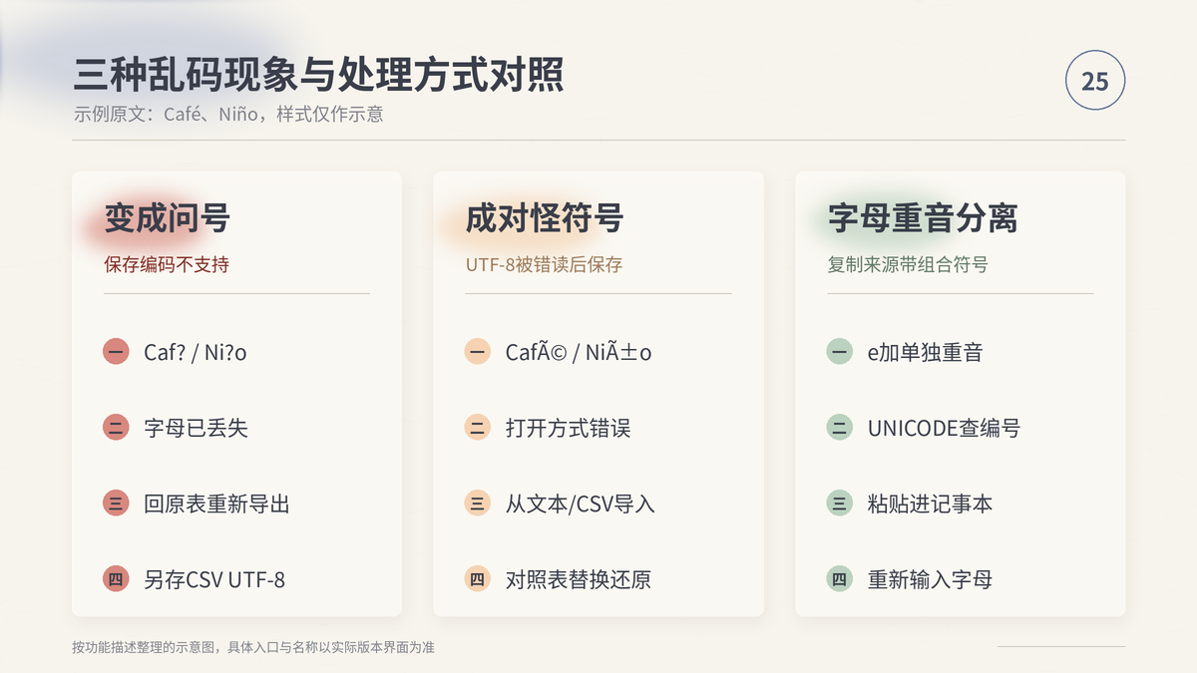
Task: Click the red bullet three beside 回原表重新导出
Action: [x=116, y=504]
